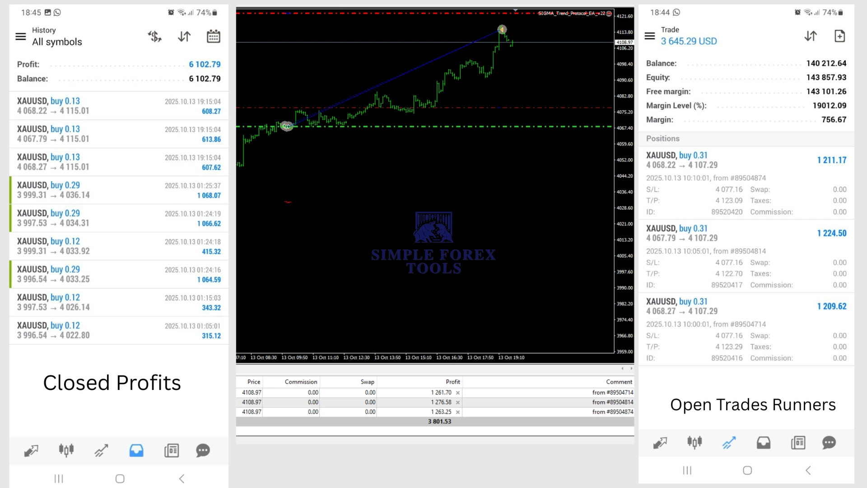Tap the sort arrows icon in Trade
This screenshot has width=867, height=488.
811,36
